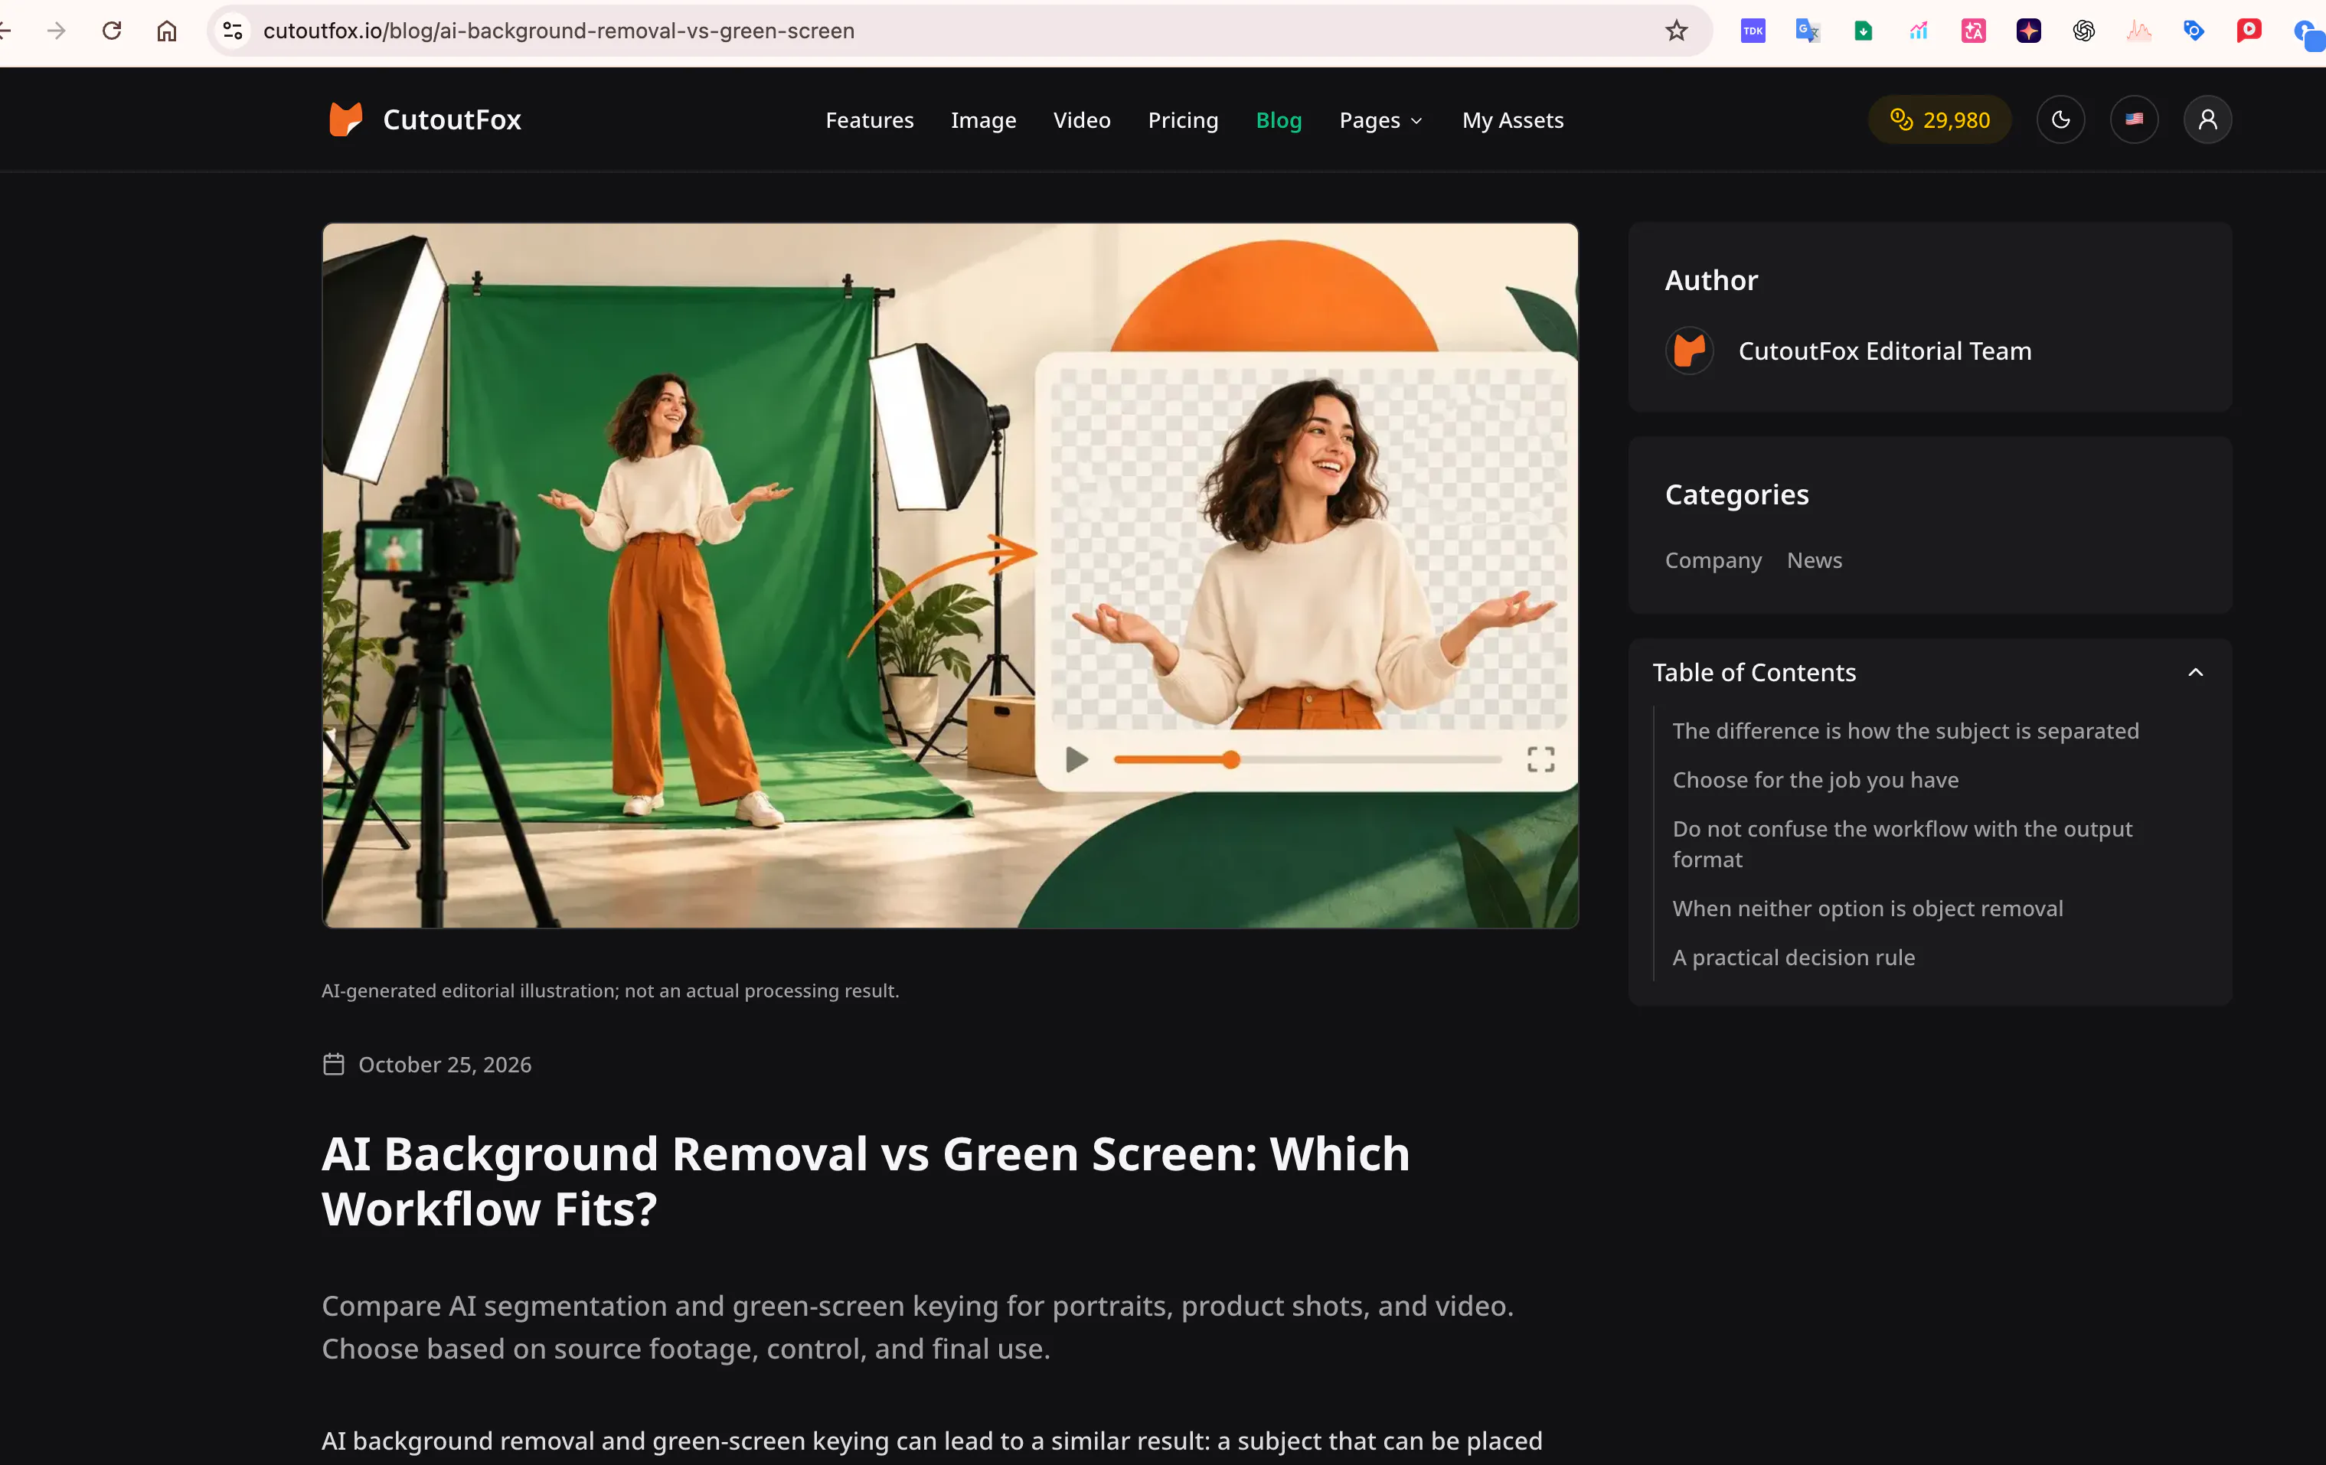This screenshot has width=2326, height=1465.
Task: Open the Video nav item
Action: 1081,121
